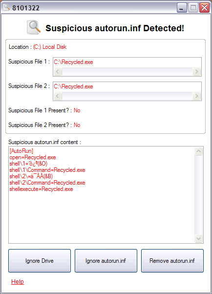Click left scroll arrow for Suspicious File 2
The height and width of the screenshot is (294, 212).
point(58,96)
